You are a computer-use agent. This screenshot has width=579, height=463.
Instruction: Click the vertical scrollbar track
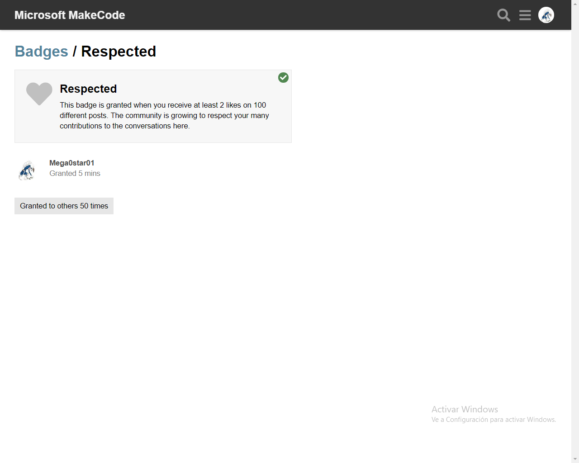tap(575, 231)
